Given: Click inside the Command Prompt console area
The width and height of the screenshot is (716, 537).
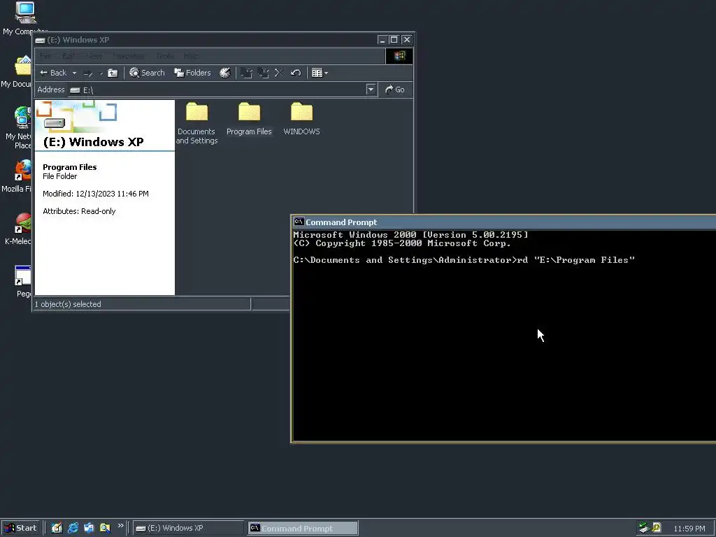Looking at the screenshot, I should (x=504, y=336).
